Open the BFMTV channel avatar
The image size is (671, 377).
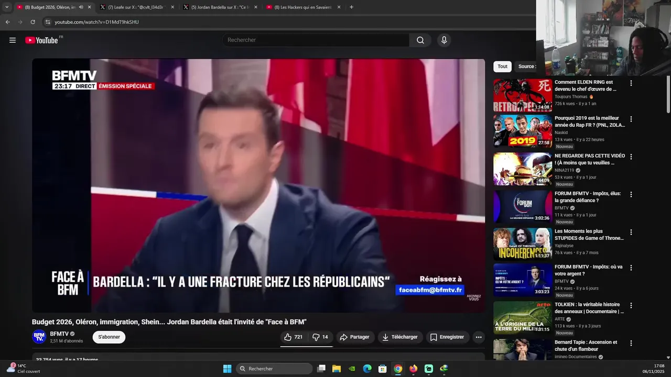click(x=39, y=337)
